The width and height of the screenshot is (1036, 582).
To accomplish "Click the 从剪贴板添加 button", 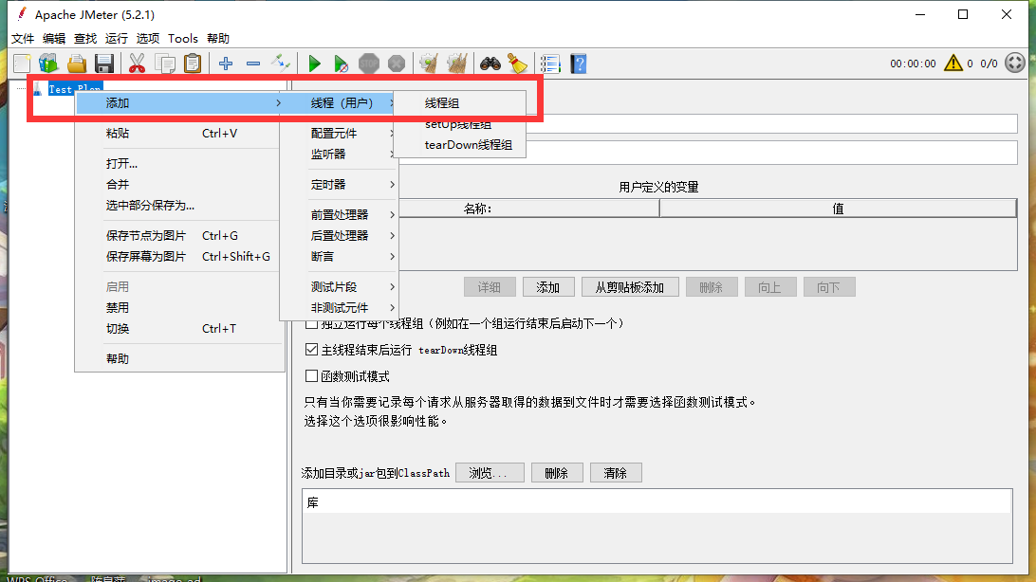I will click(630, 287).
